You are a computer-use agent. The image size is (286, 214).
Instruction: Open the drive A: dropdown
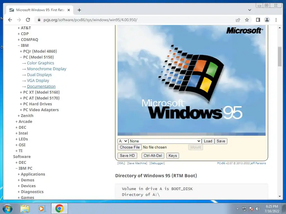pos(123,141)
